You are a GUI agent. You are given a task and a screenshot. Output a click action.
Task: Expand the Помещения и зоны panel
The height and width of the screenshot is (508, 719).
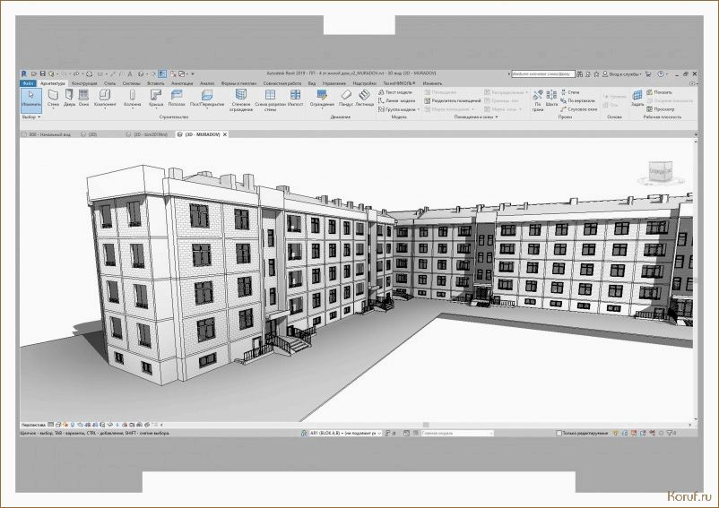pyautogui.click(x=475, y=117)
